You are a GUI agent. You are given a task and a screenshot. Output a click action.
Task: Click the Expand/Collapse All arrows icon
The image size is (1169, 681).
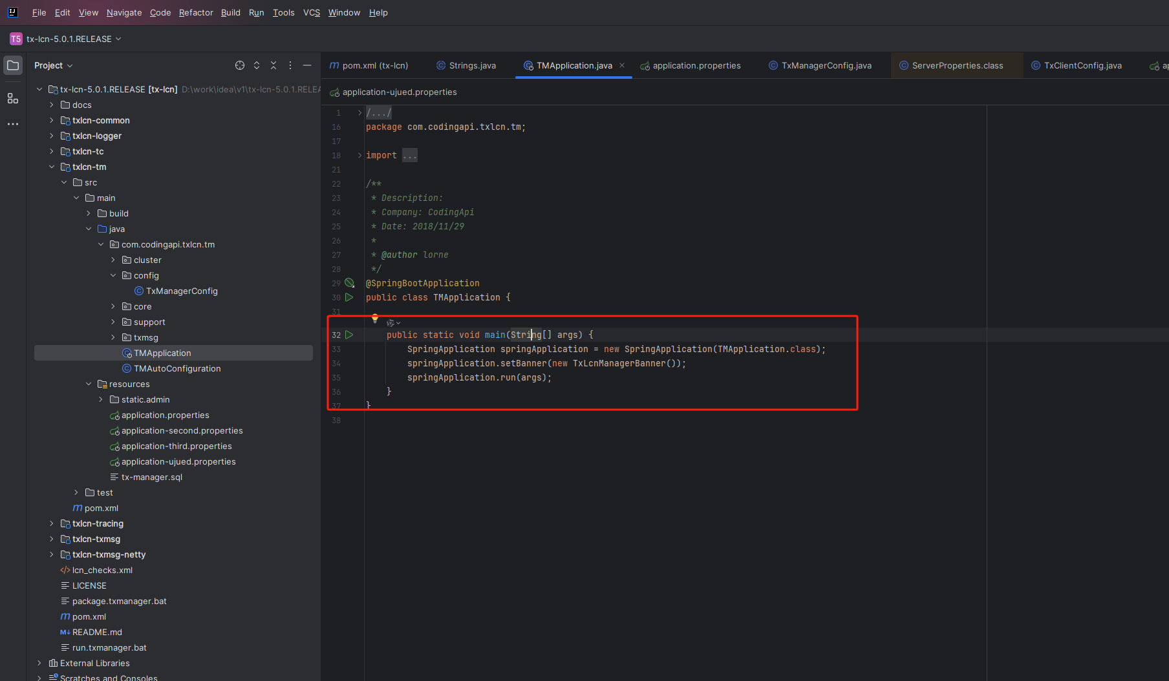click(257, 65)
